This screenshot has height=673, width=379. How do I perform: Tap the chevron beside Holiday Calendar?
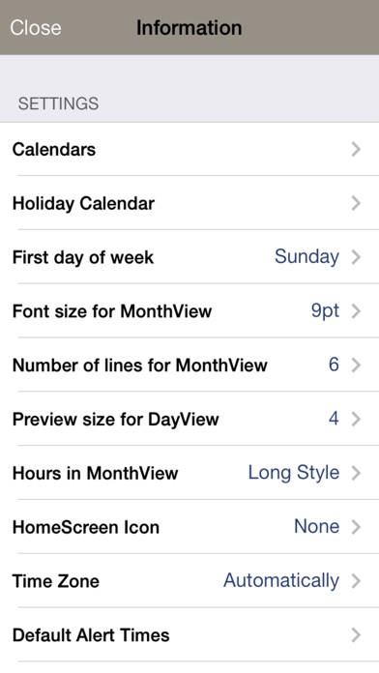tap(356, 203)
